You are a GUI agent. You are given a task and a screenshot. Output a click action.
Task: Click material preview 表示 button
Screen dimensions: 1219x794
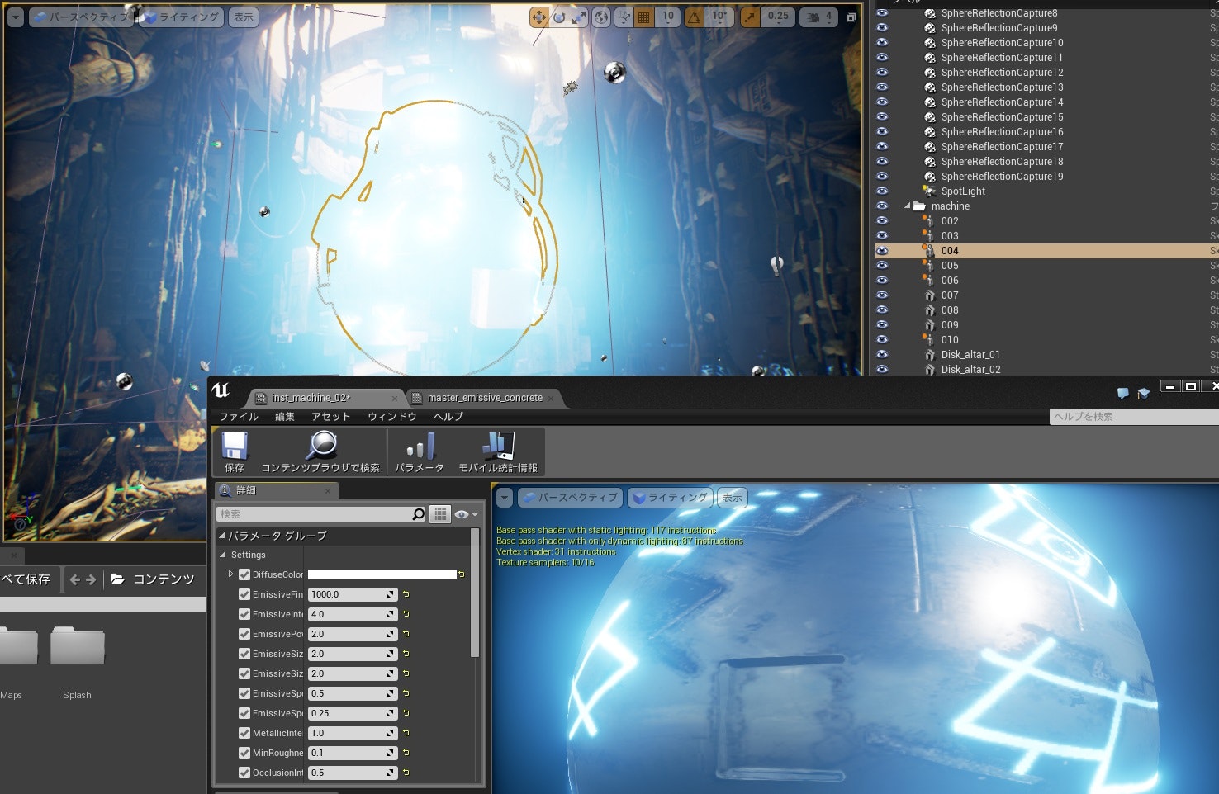click(x=732, y=498)
